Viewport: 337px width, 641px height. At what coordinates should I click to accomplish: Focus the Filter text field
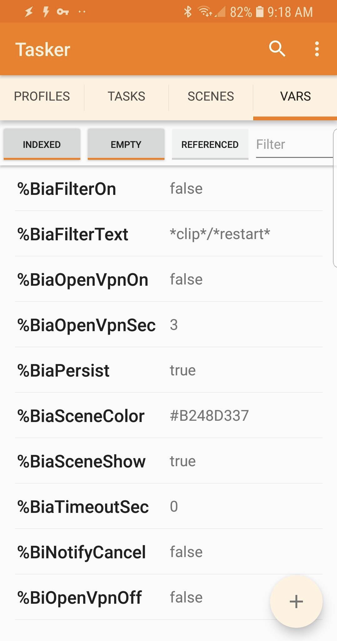[294, 145]
